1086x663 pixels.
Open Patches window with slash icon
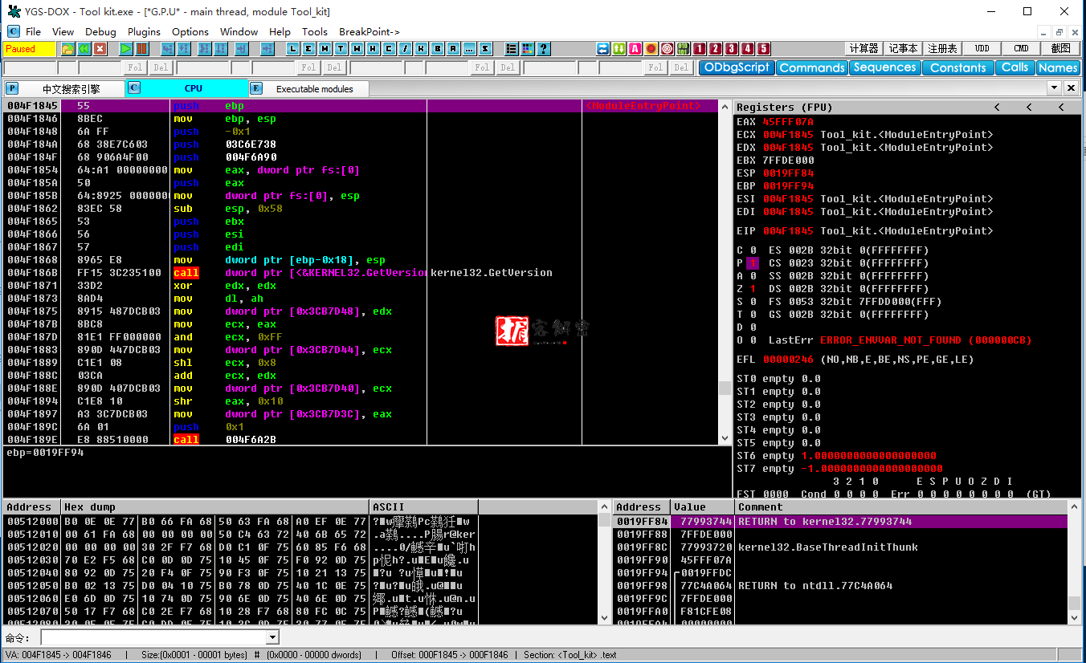(x=405, y=49)
